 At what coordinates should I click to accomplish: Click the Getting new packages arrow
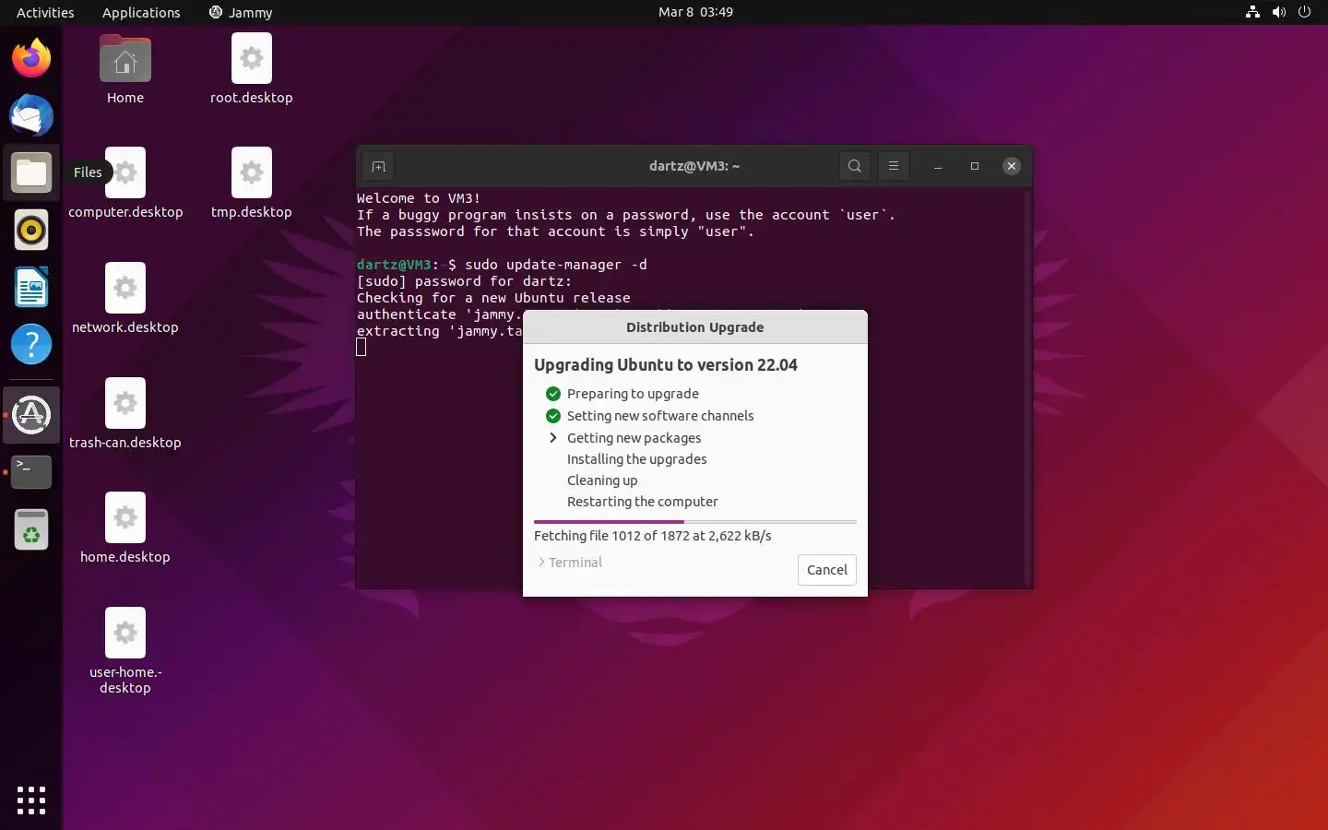[553, 438]
